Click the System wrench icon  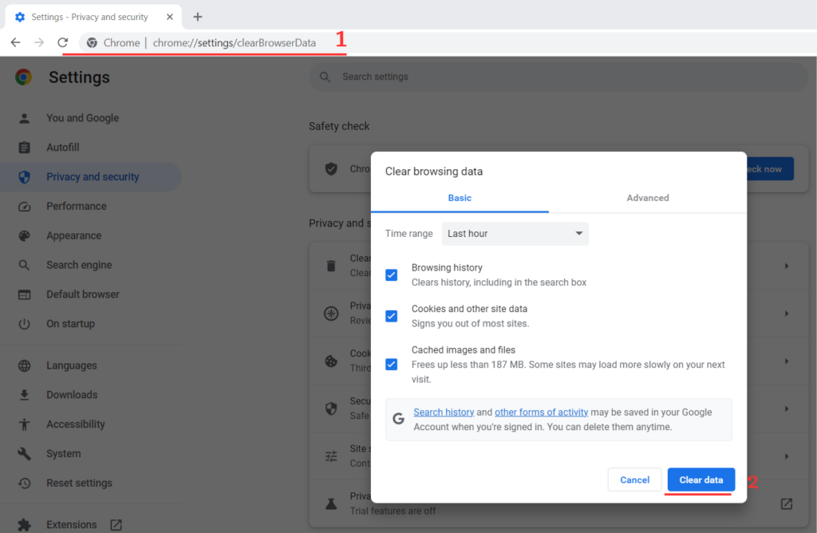(24, 454)
